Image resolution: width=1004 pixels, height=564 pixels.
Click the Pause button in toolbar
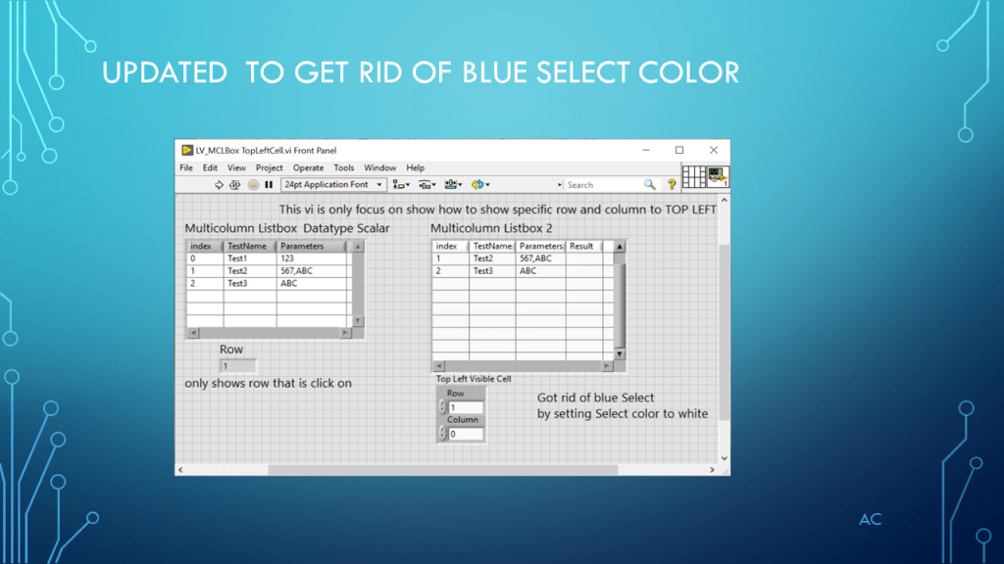tap(269, 184)
